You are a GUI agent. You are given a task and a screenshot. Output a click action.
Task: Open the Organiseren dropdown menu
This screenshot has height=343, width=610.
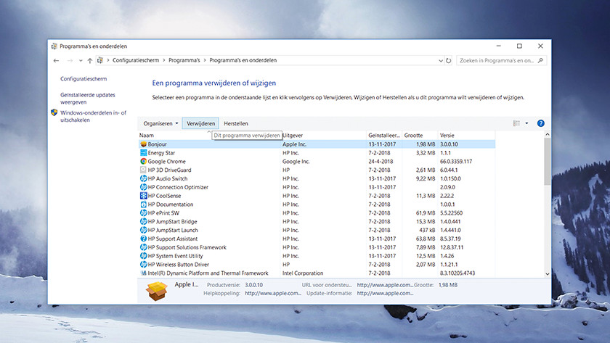pyautogui.click(x=160, y=124)
